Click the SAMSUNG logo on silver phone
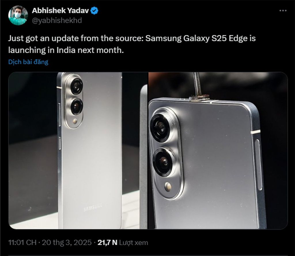 tap(93, 207)
